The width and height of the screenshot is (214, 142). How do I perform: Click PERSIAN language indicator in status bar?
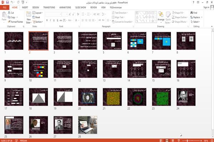pos(23,141)
